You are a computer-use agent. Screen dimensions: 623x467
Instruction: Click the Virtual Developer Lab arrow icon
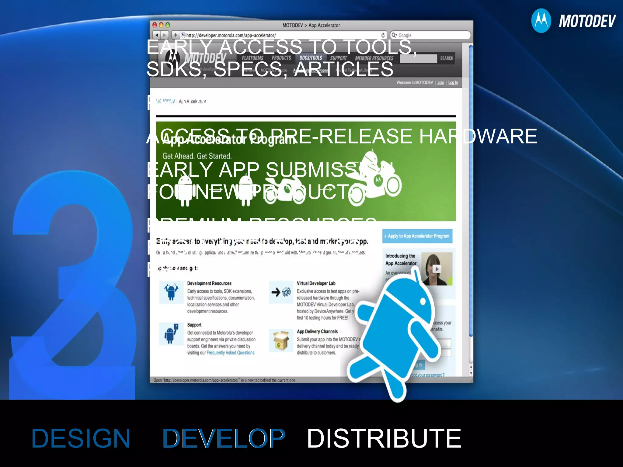click(x=281, y=292)
